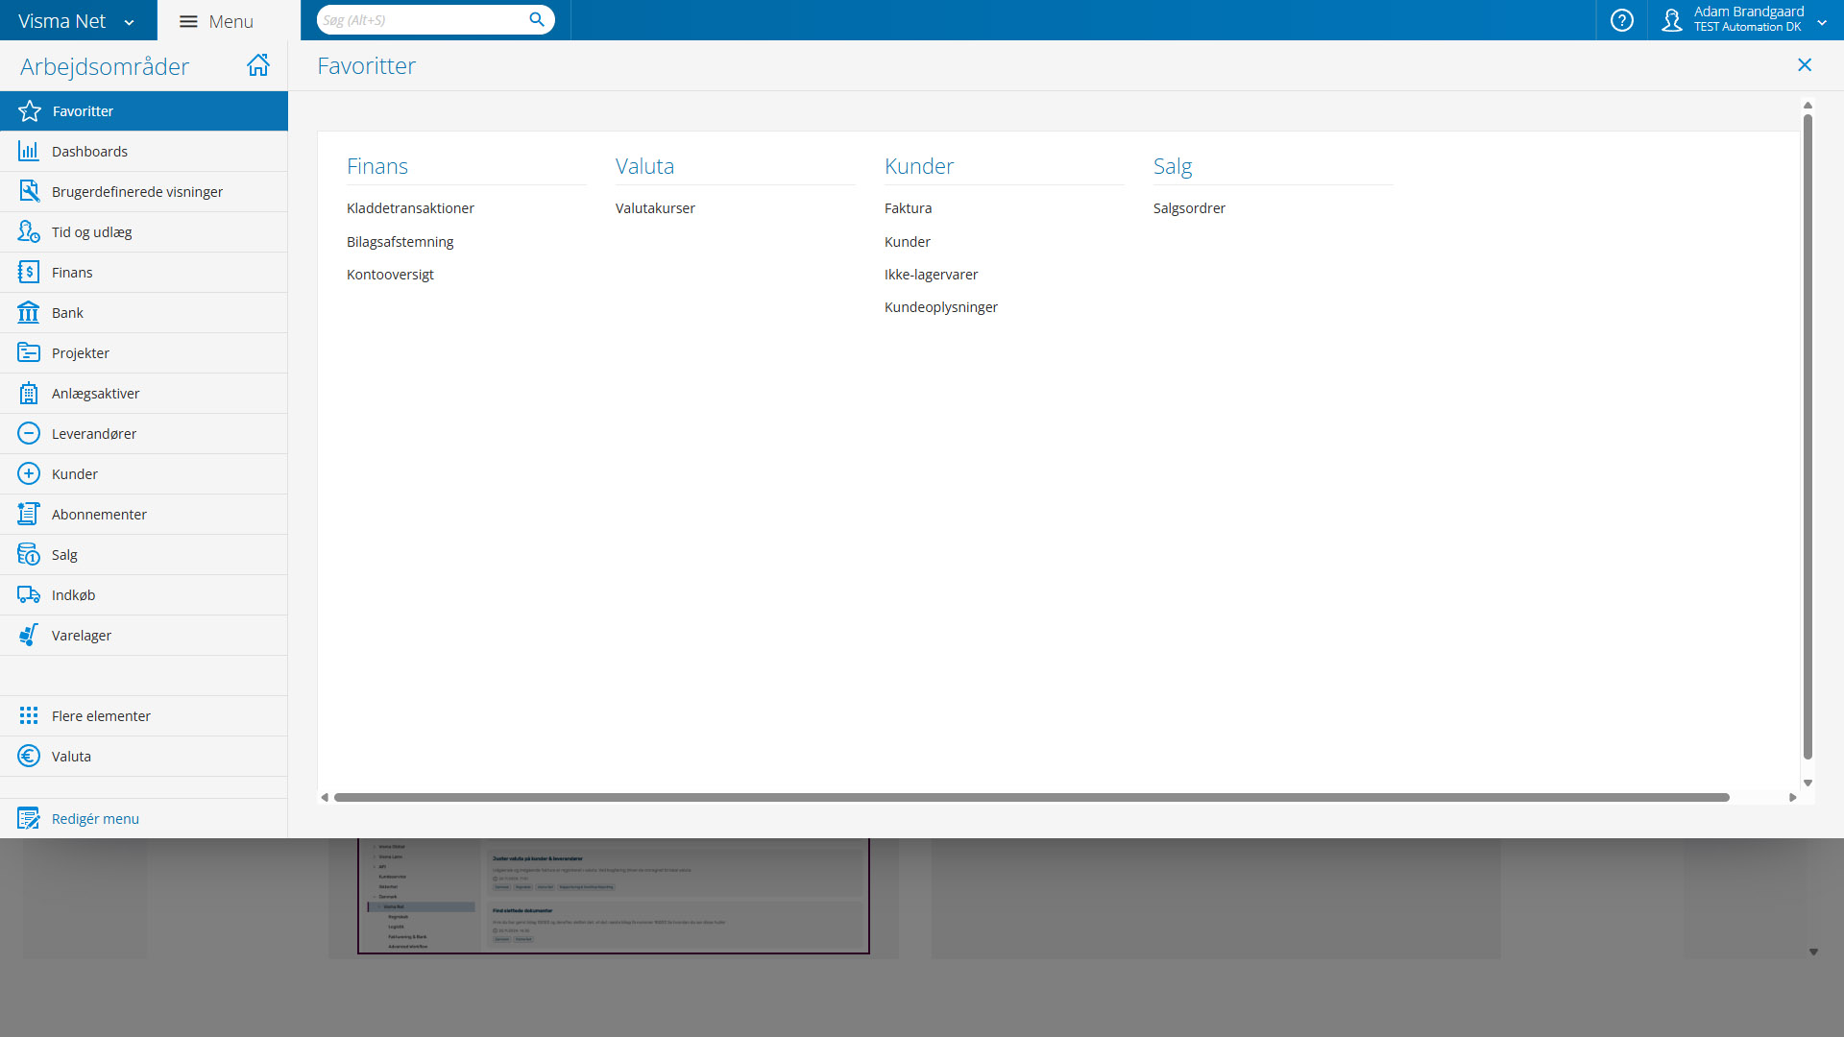Click the Abonnementer icon in sidebar
The height and width of the screenshot is (1037, 1844).
point(29,515)
